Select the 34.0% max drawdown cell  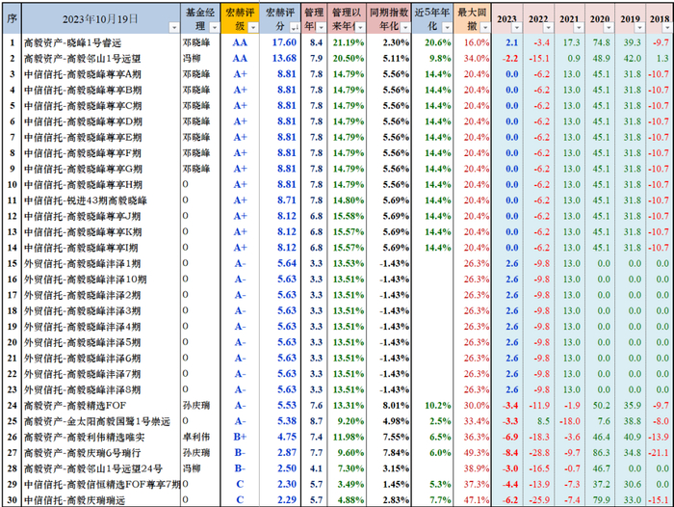point(473,59)
